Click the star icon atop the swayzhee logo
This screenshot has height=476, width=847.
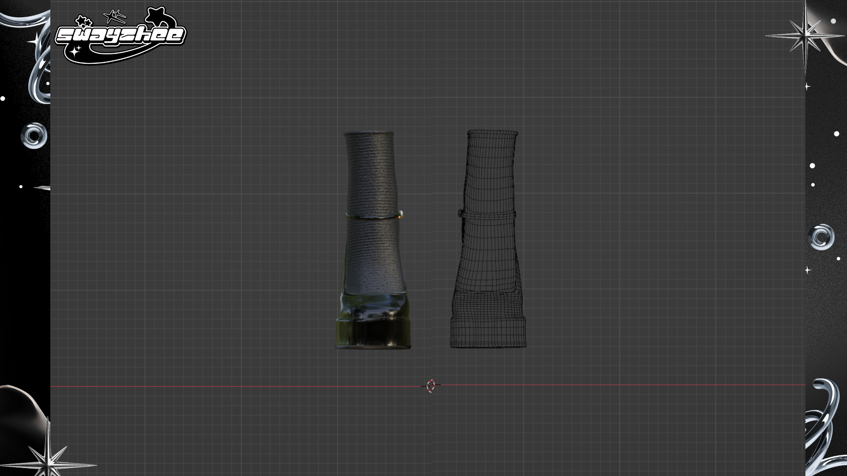point(156,15)
